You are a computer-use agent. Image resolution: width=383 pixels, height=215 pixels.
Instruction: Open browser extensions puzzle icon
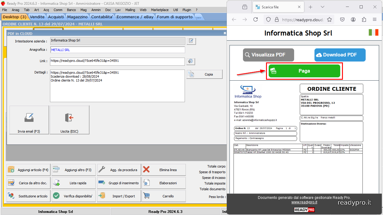(364, 19)
